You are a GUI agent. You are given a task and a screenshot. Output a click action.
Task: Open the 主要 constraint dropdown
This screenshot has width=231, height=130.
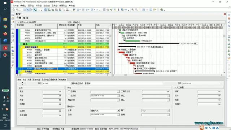click(118, 110)
